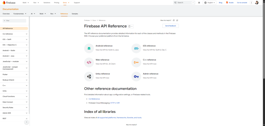Screen dimensions: 265x126
Task: Expand the Cloud Functions sidebar section
Action: 27,96
